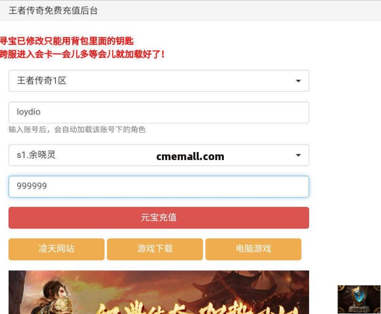The width and height of the screenshot is (381, 314).
Task: Submit the 元宝充值 recharge button
Action: coord(159,218)
